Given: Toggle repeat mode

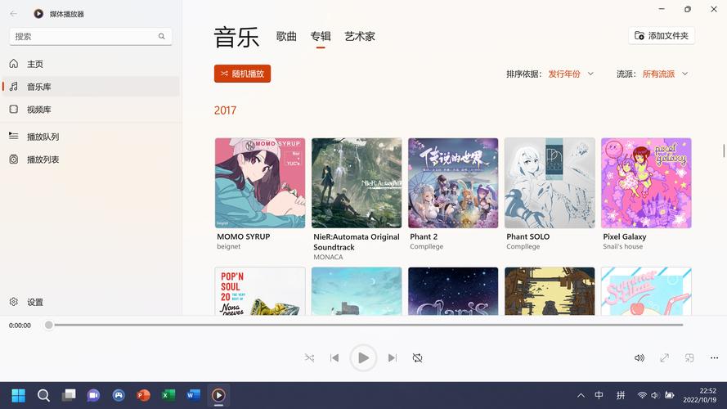Looking at the screenshot, I should click(x=417, y=357).
